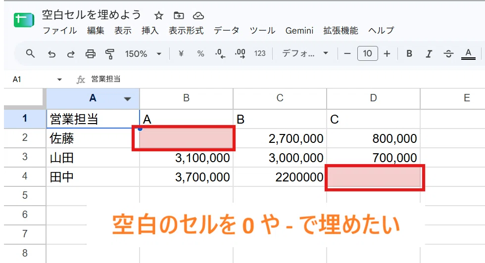This screenshot has height=263, width=485.
Task: Open more number formats 123
Action: tap(260, 54)
